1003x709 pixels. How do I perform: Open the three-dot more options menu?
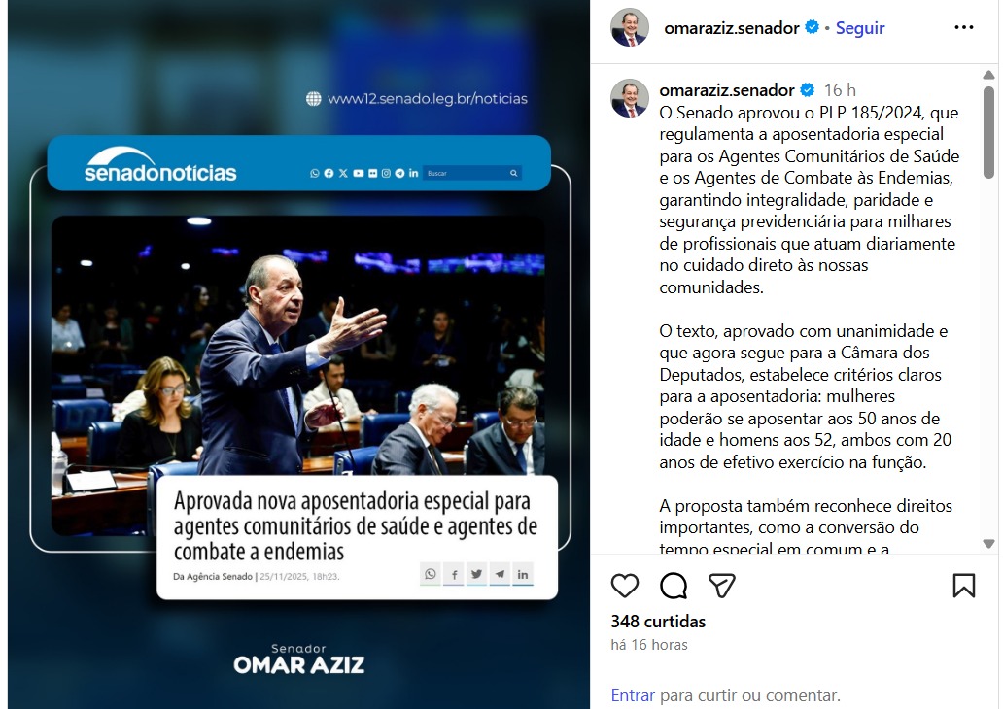(x=963, y=27)
